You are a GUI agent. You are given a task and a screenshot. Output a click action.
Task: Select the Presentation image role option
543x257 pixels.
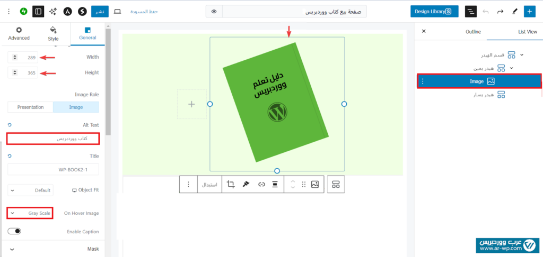pos(30,107)
